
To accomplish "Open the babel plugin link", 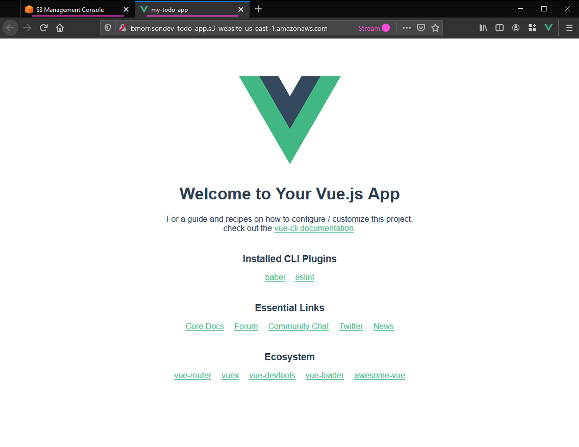I will (x=275, y=277).
